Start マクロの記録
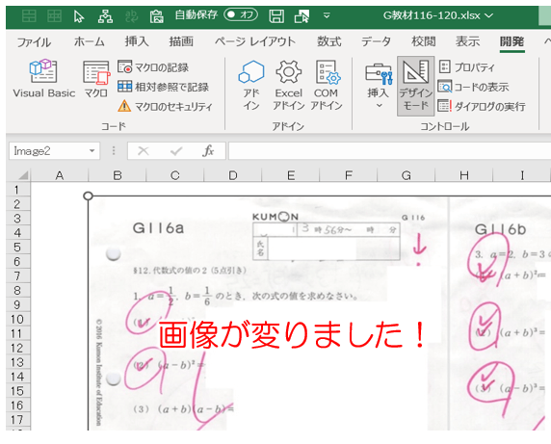 [153, 67]
